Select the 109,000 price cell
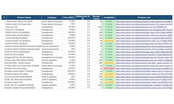 point(69,82)
